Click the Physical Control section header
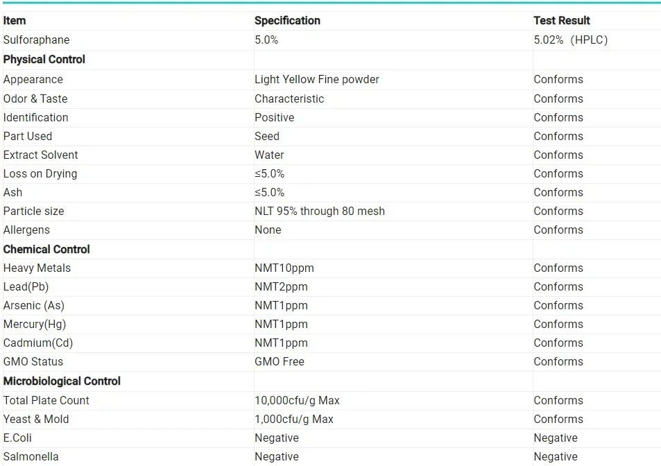 click(x=44, y=60)
